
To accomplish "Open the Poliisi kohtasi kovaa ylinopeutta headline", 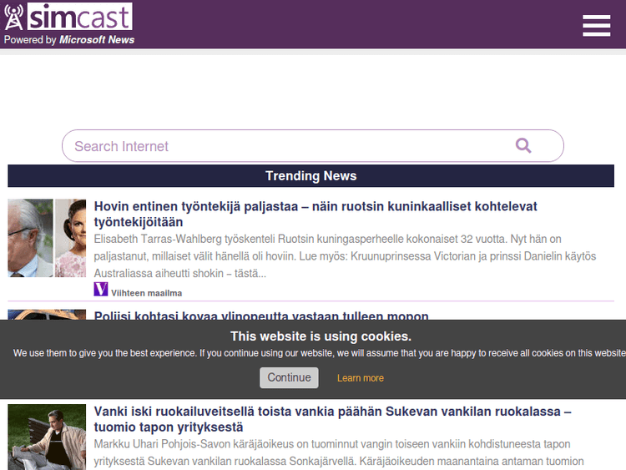I will point(261,316).
